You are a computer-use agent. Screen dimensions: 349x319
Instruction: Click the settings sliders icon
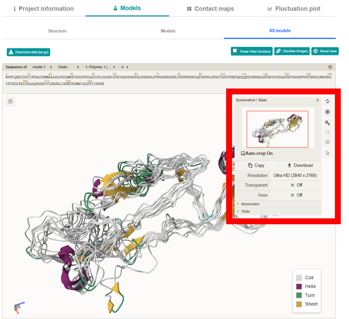click(327, 142)
